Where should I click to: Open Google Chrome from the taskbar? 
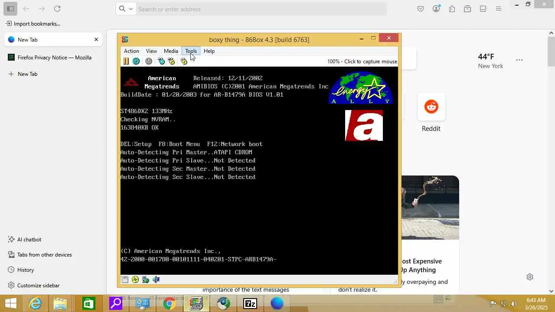click(x=169, y=303)
